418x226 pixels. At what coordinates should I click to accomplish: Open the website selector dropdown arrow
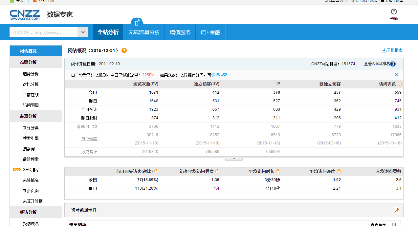click(x=83, y=32)
